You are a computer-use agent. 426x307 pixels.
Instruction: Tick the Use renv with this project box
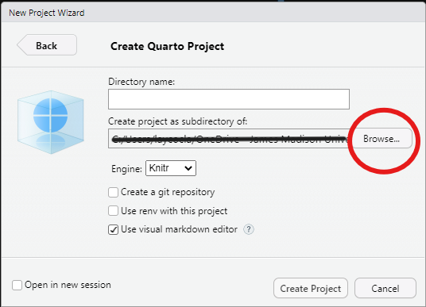tap(114, 211)
